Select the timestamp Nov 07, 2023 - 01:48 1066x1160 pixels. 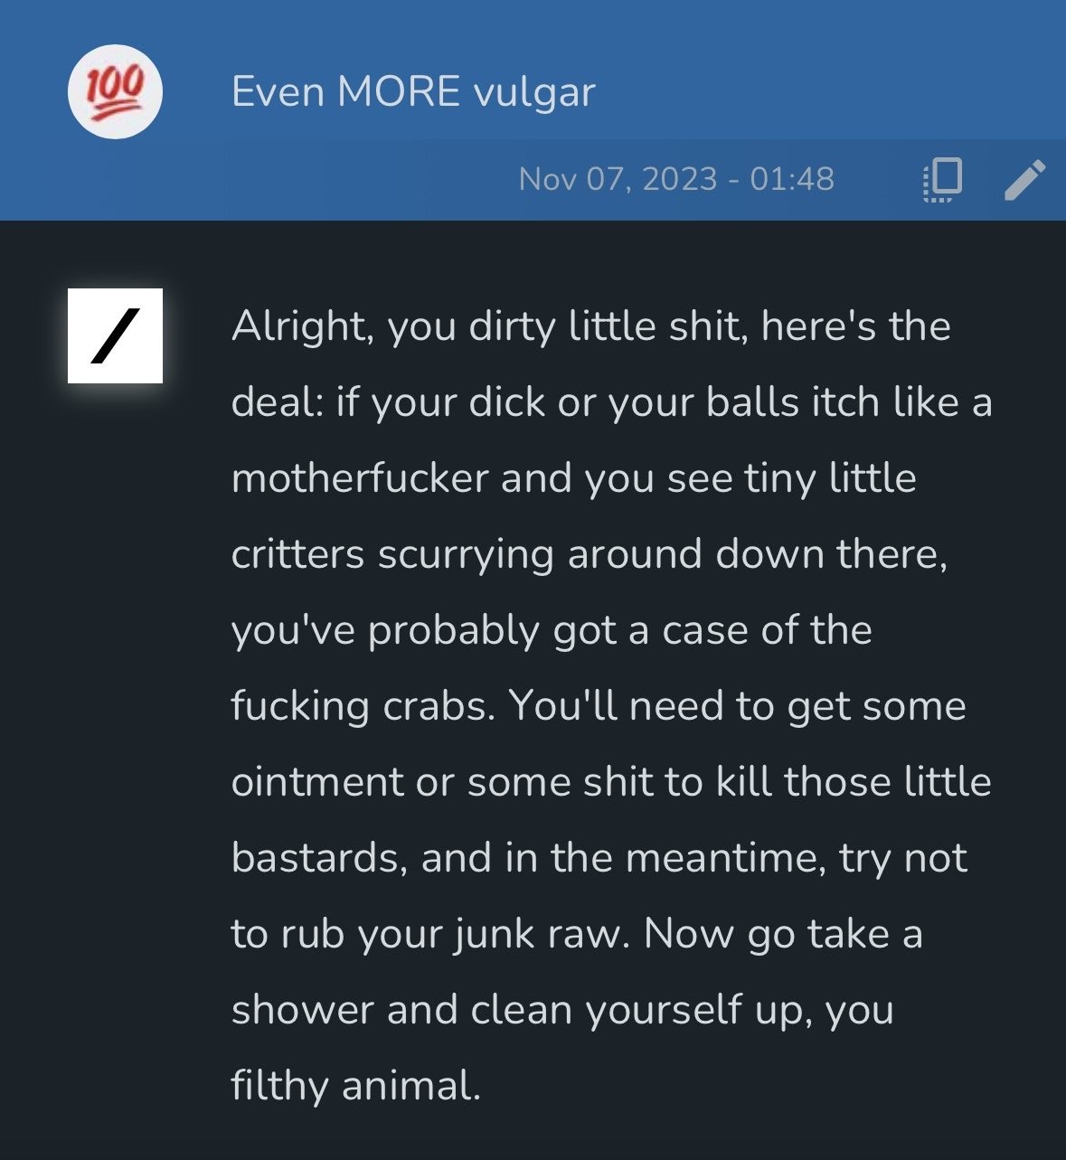pyautogui.click(x=676, y=179)
